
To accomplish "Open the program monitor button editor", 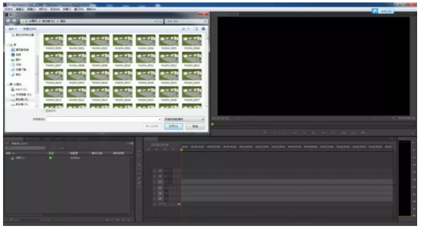I will click(413, 133).
